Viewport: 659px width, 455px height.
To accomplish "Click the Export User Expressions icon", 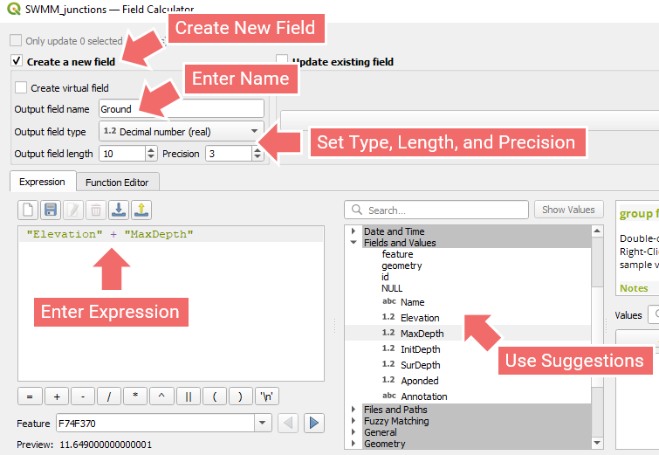I will coord(141,210).
